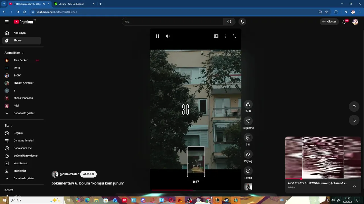Seek on the Short's red progress bar
The height and width of the screenshot is (204, 364).
196,190
